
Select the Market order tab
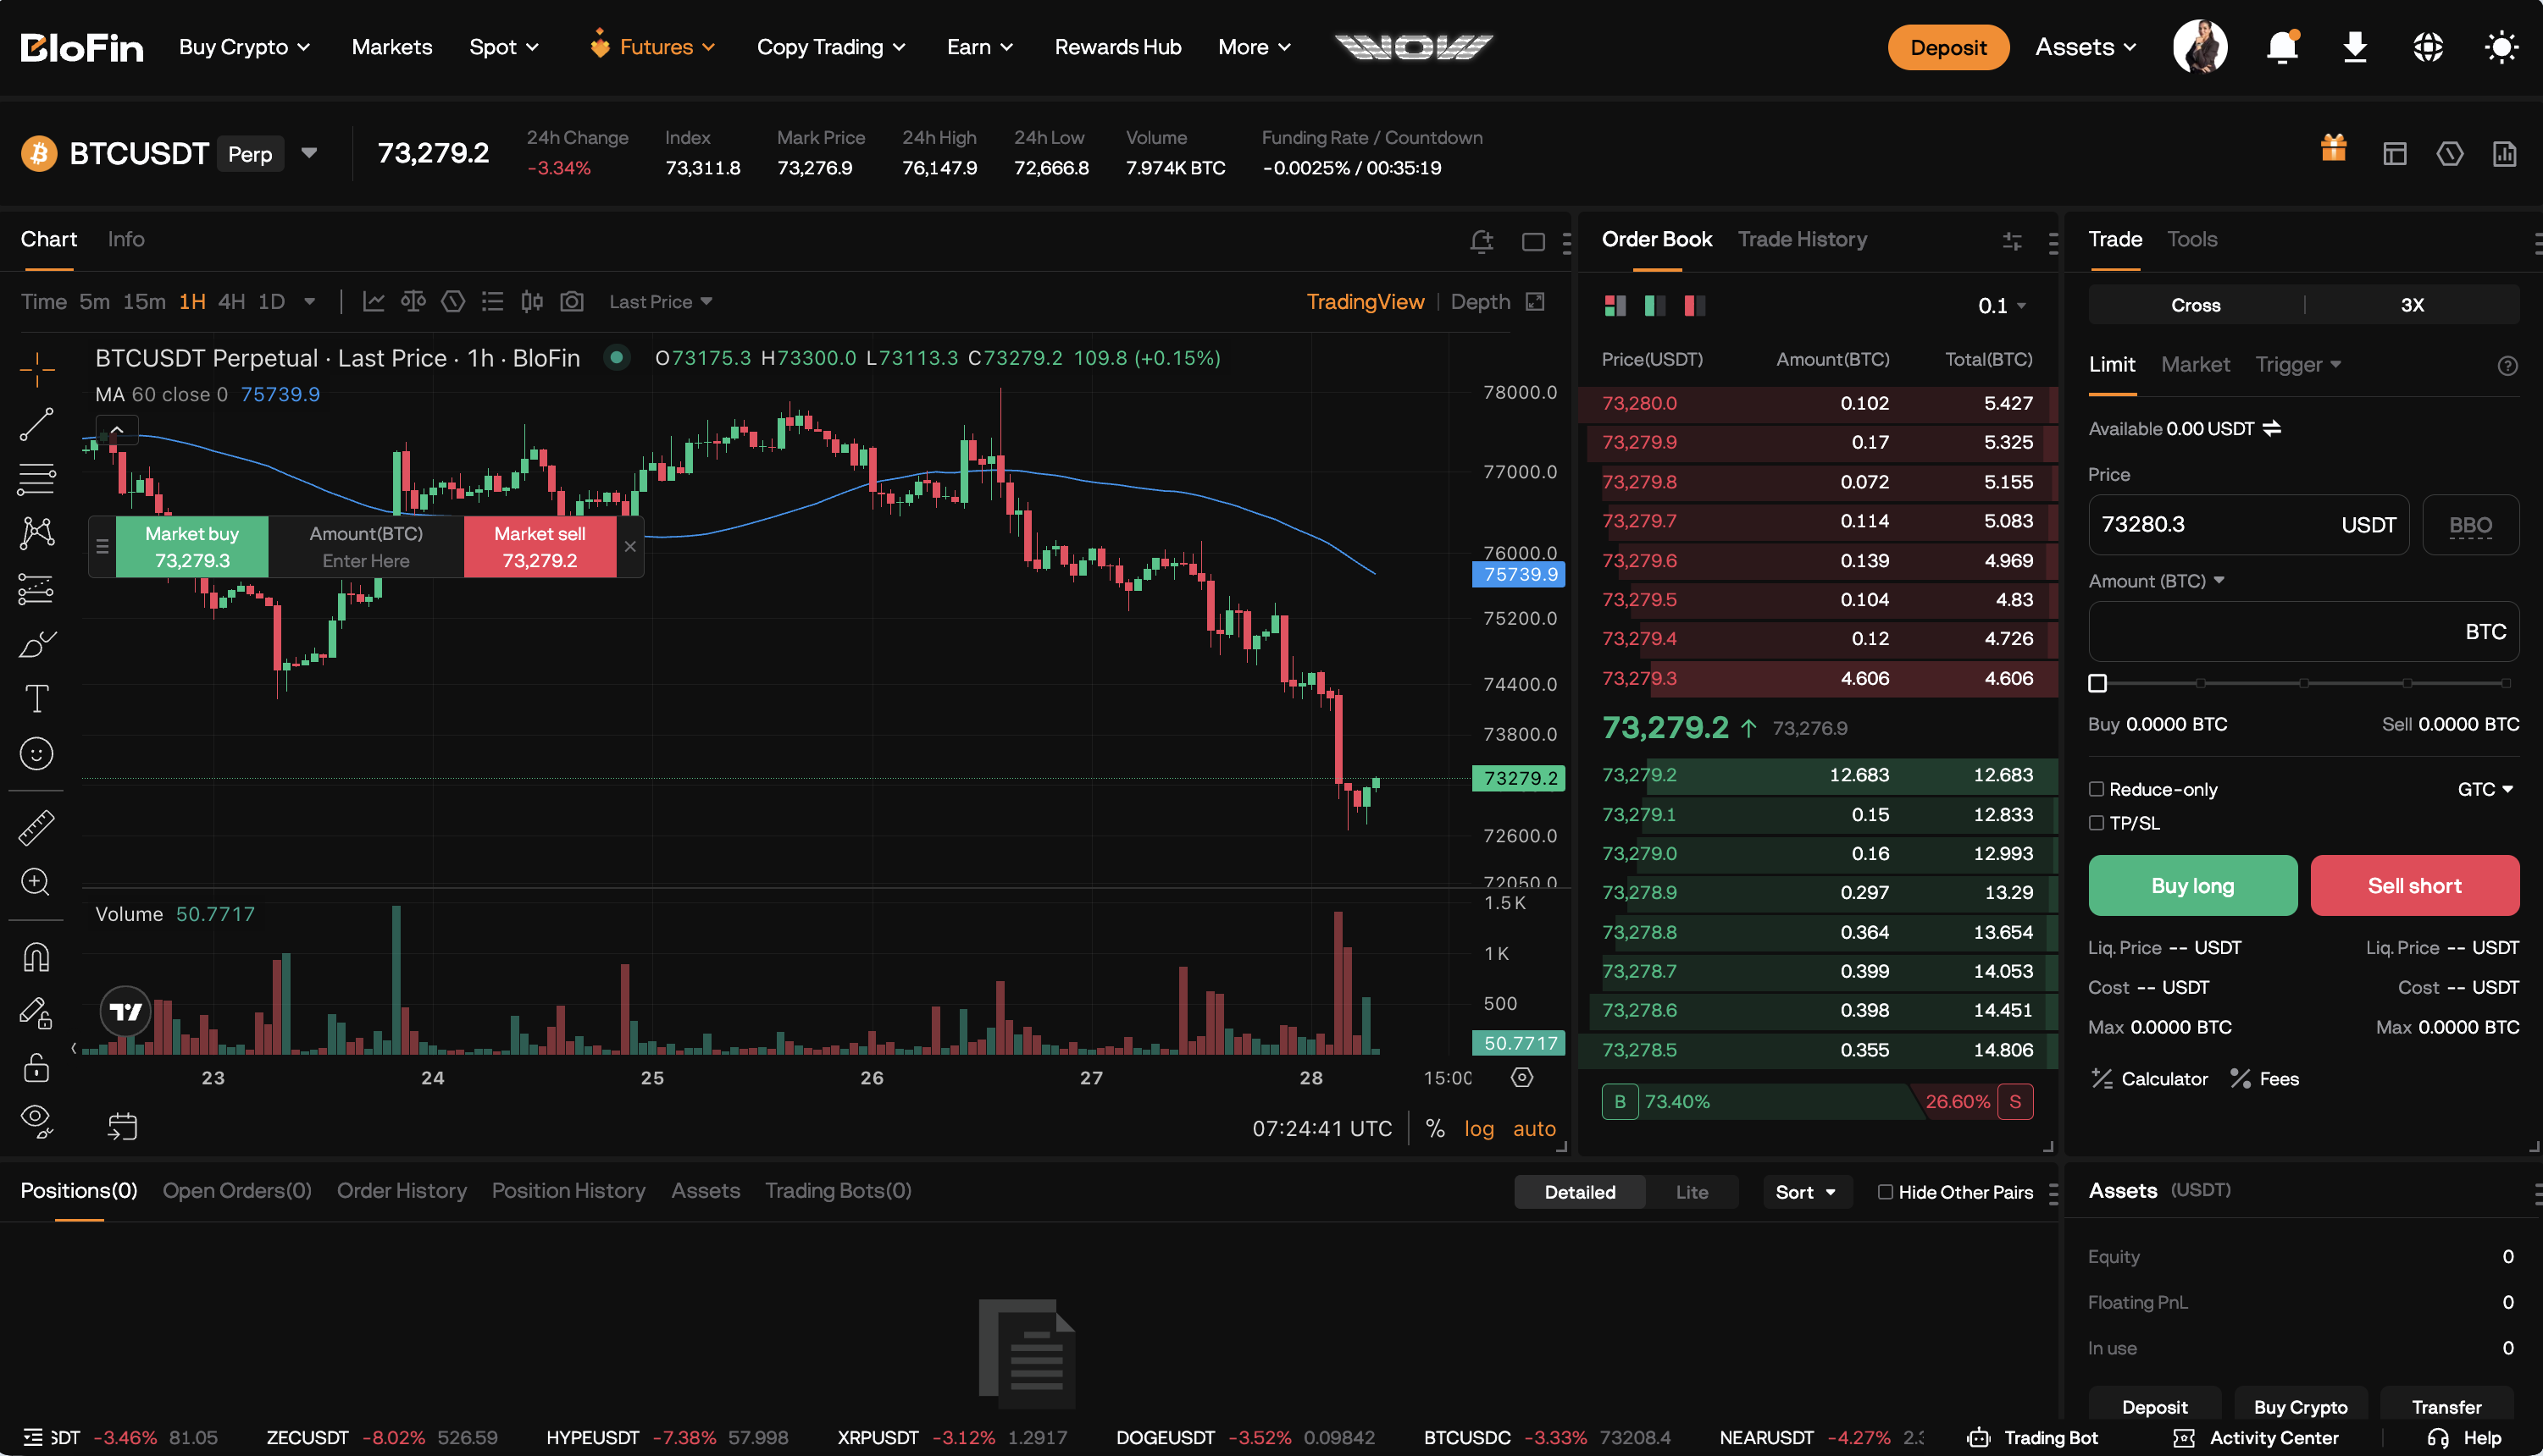tap(2195, 364)
